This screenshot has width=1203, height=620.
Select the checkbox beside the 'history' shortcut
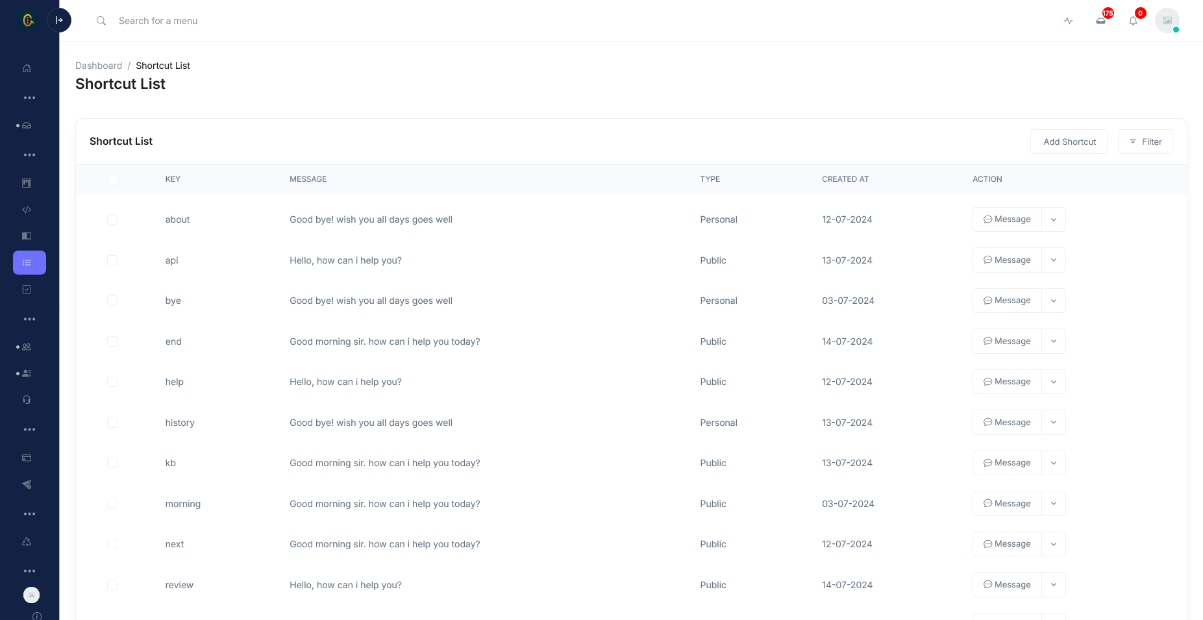click(x=112, y=423)
